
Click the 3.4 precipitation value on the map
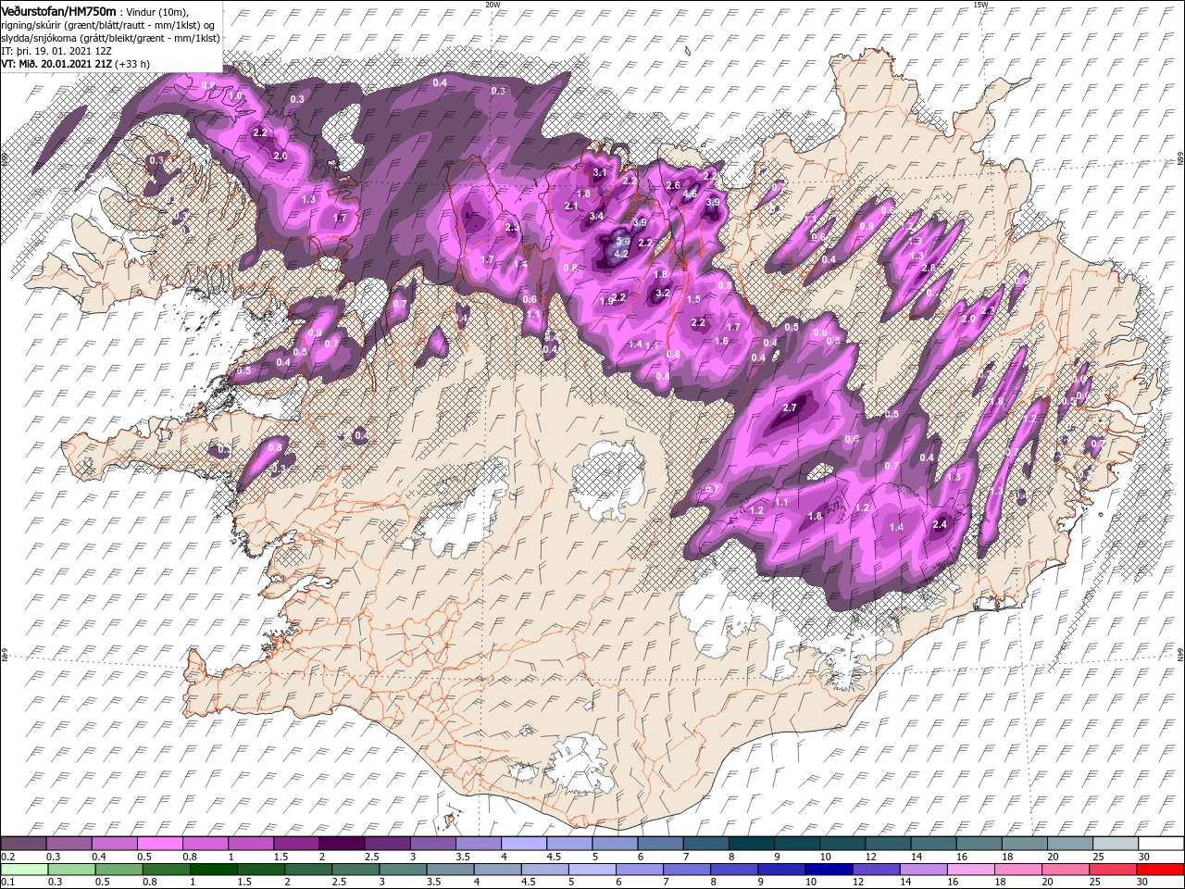[x=595, y=217]
